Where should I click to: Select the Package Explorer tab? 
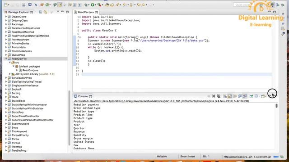pos(19,12)
